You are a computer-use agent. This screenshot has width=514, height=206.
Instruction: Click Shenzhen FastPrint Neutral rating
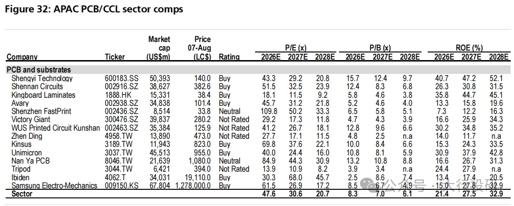[229, 111]
